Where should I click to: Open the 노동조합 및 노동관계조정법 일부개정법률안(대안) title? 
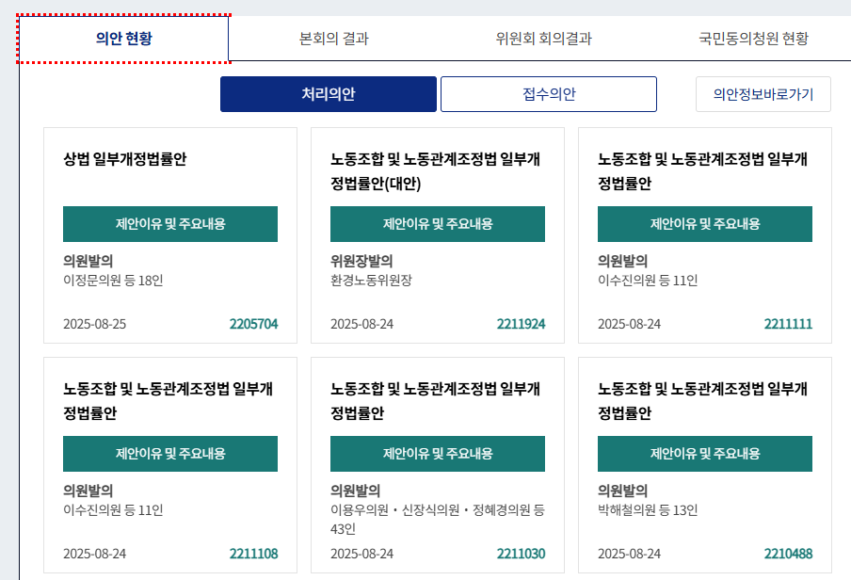coord(435,170)
